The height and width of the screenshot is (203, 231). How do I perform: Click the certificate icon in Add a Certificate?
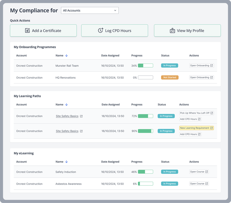[27, 31]
